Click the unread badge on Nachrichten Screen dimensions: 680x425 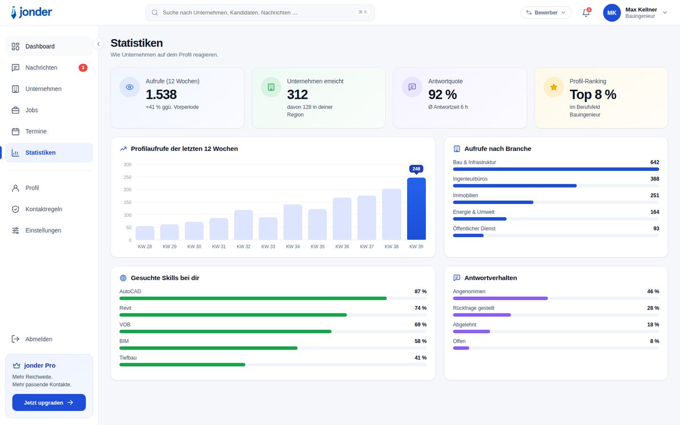[x=83, y=68]
